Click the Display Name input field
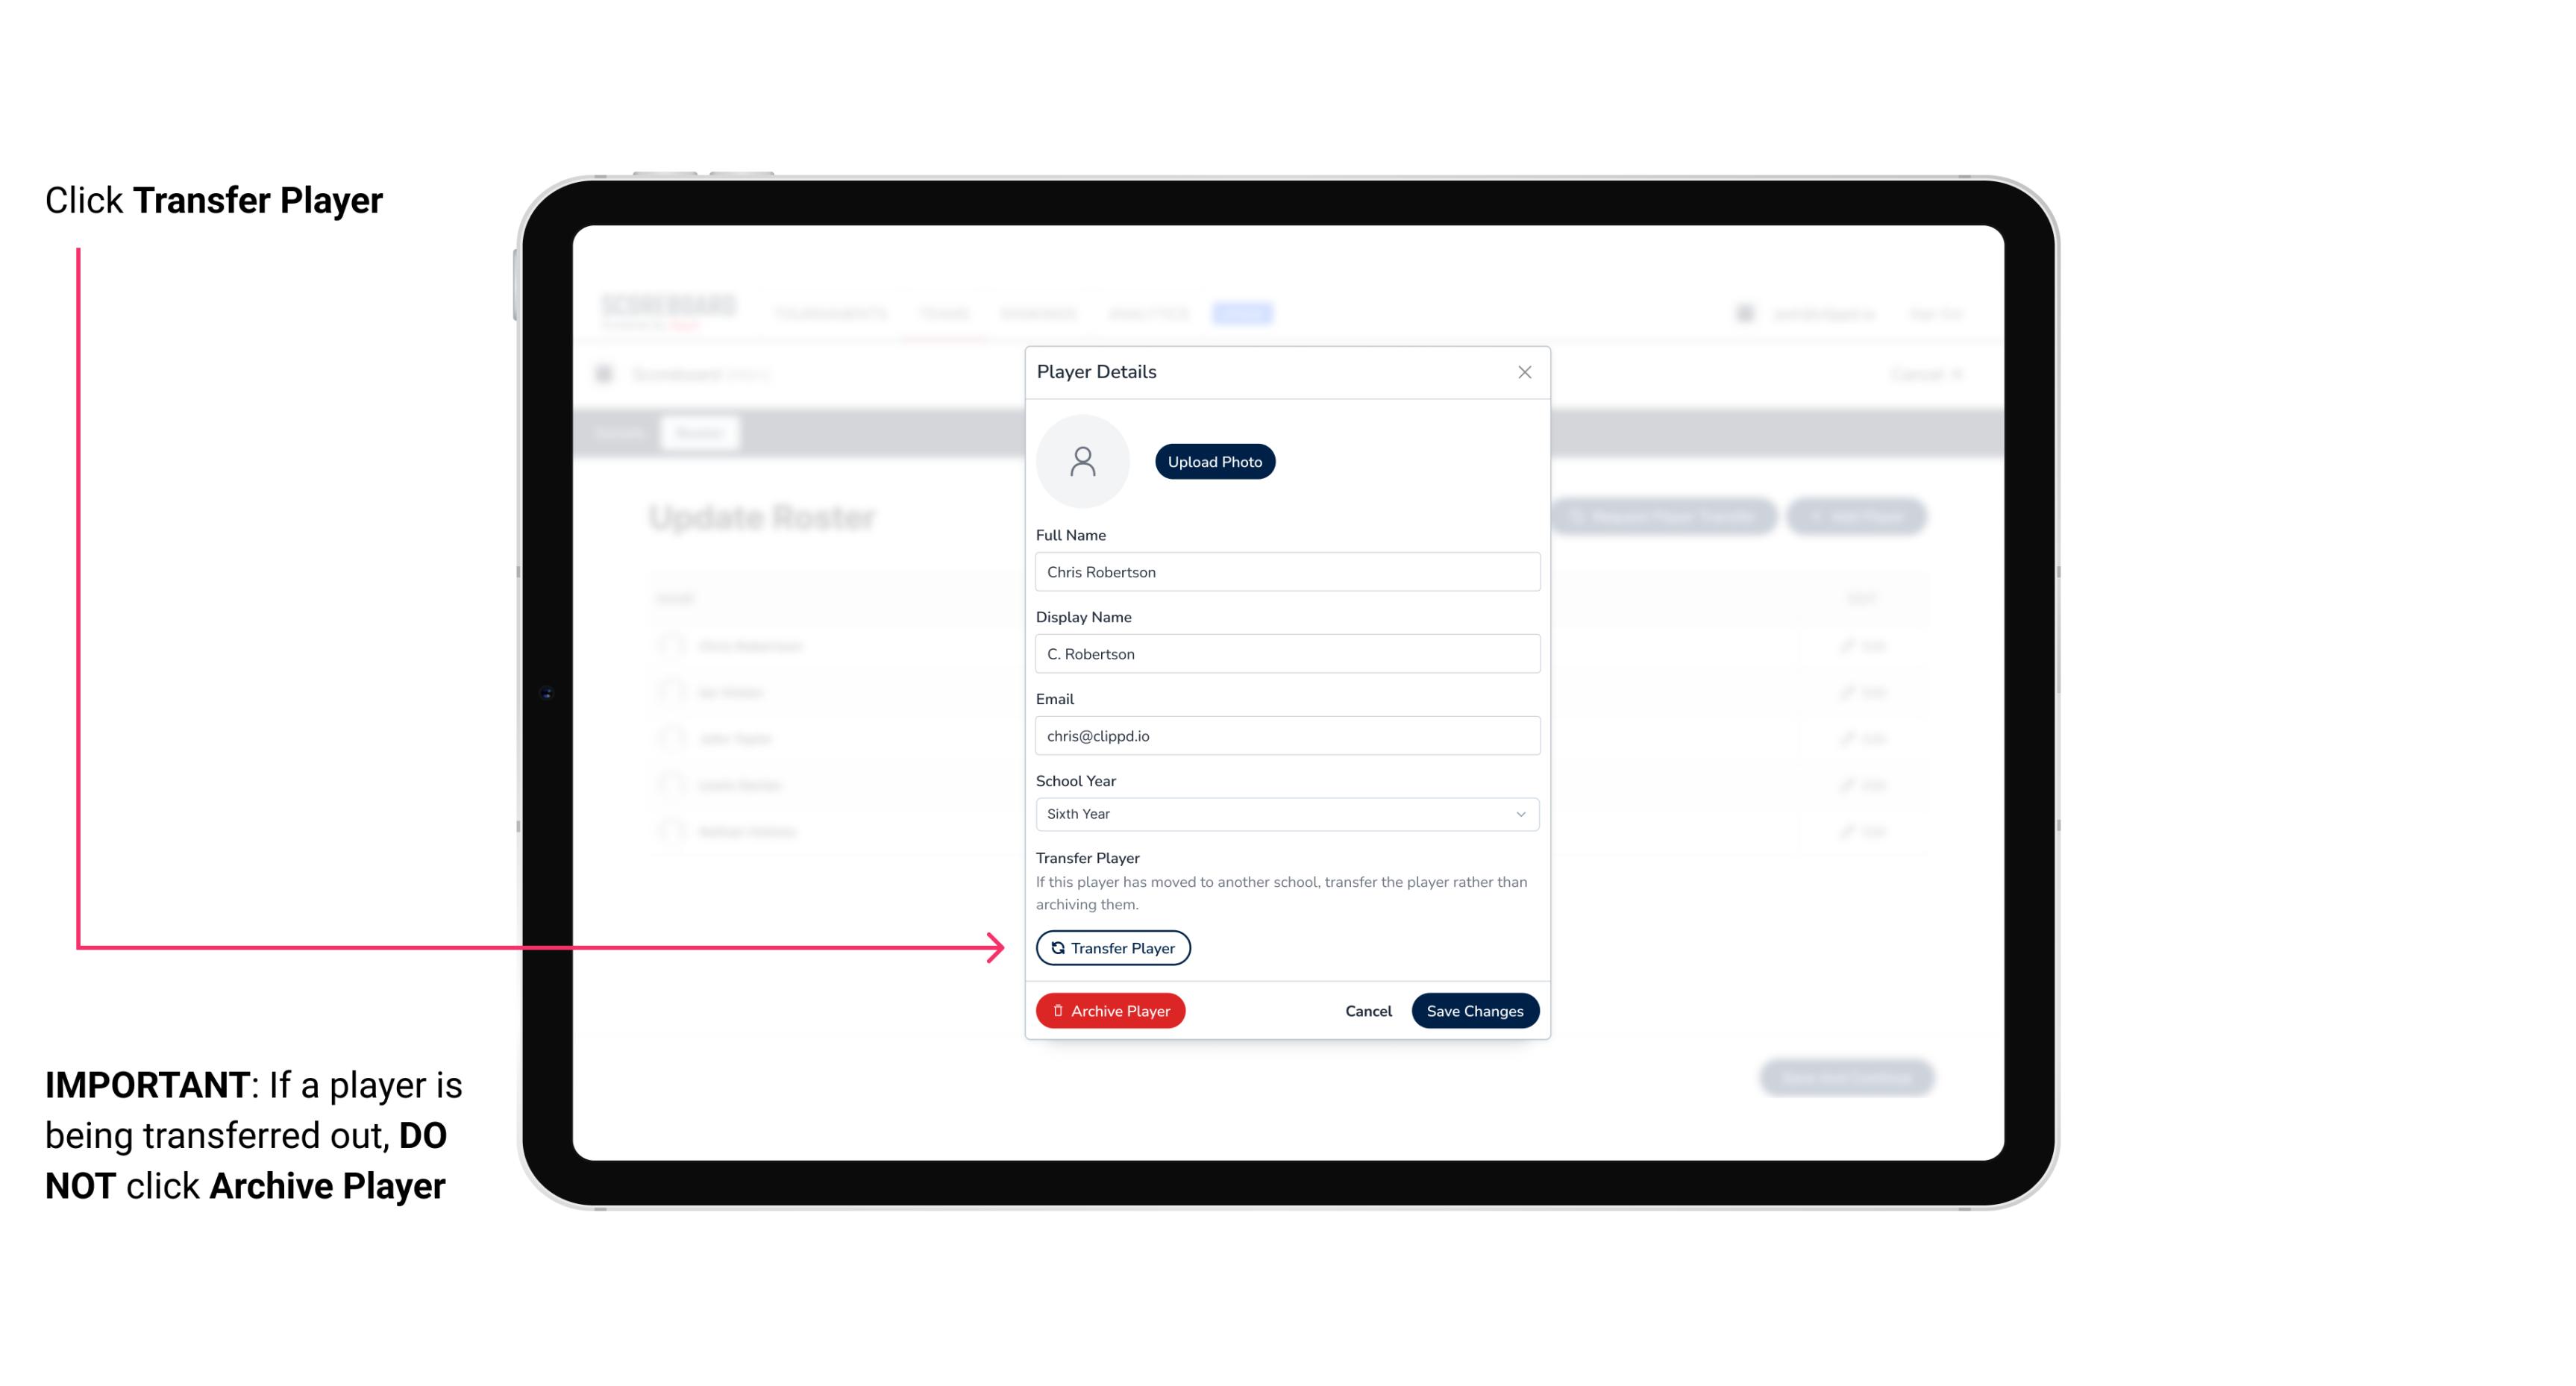Screen dimensions: 2576x1386 [x=1285, y=652]
